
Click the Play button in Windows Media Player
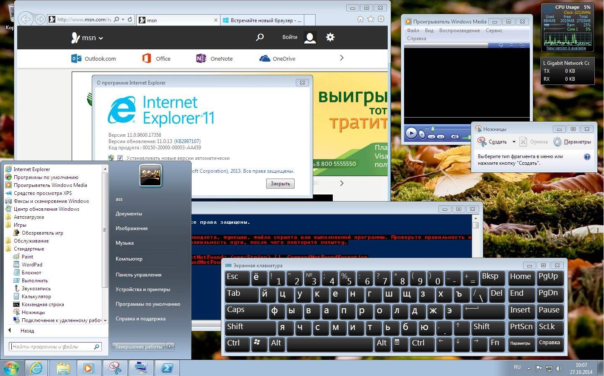click(412, 133)
